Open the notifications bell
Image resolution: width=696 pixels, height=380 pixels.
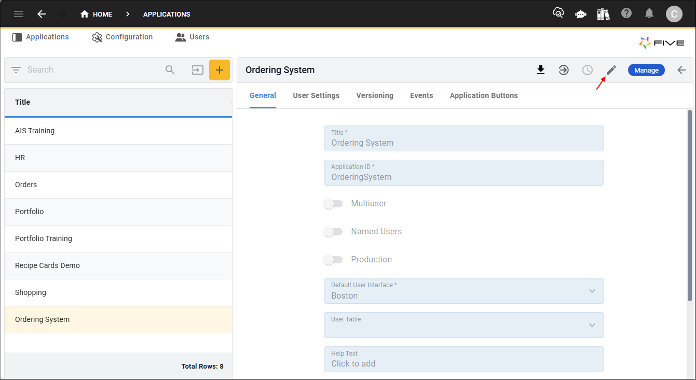(649, 13)
